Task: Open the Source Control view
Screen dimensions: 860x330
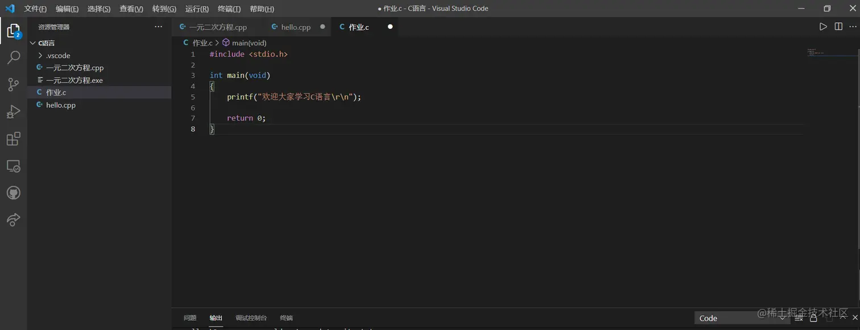Action: point(13,85)
